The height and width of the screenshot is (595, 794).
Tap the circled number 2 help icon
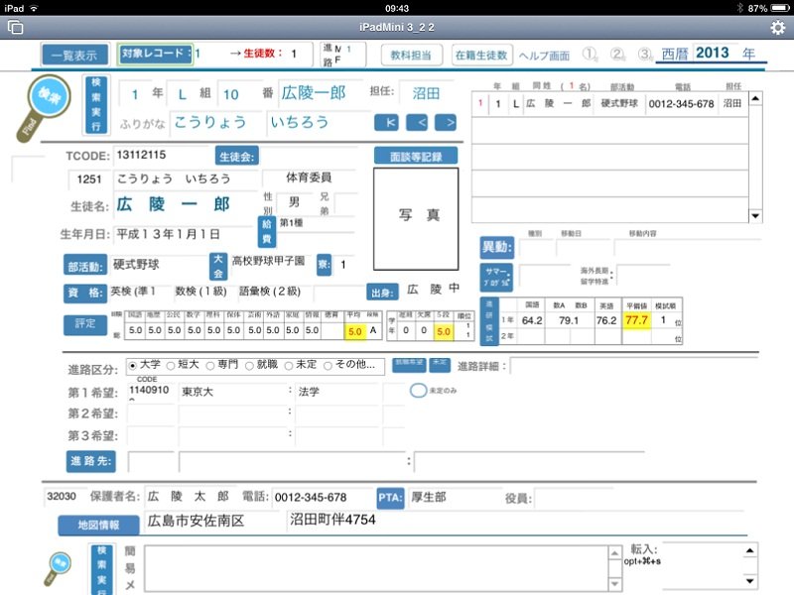coord(617,54)
